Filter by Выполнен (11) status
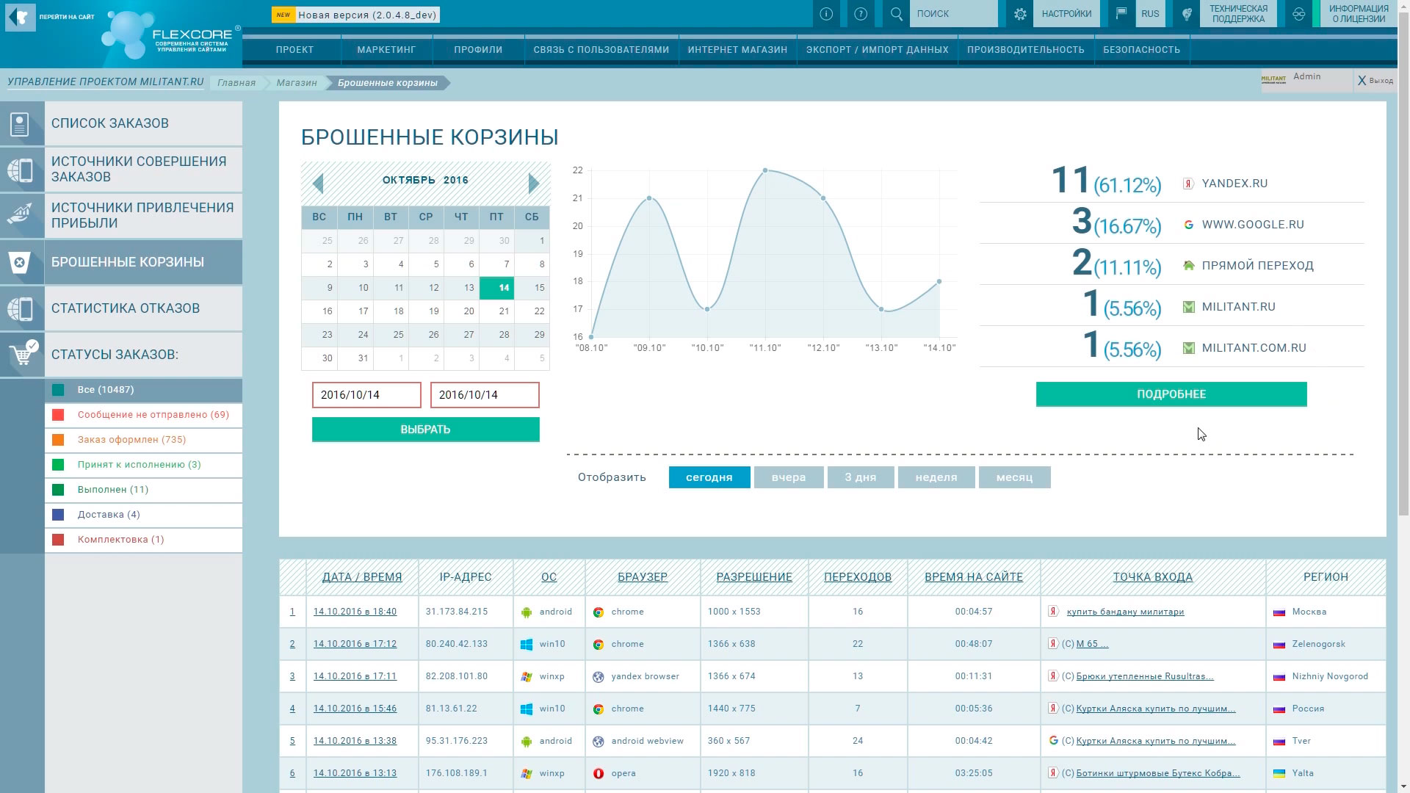The width and height of the screenshot is (1410, 793). (x=143, y=490)
